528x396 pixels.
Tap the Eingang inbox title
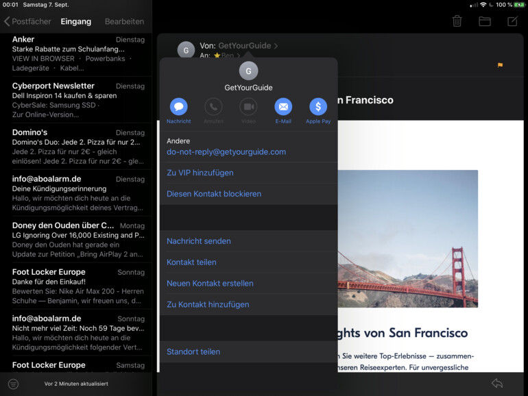(x=75, y=21)
